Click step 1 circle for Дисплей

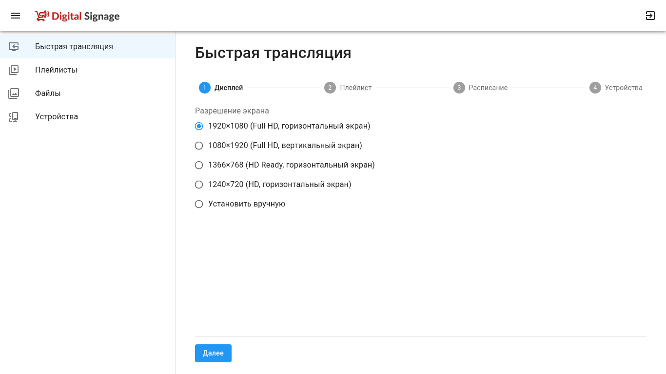click(204, 88)
